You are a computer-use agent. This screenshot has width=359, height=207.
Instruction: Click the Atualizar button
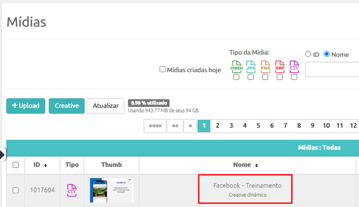pos(106,106)
